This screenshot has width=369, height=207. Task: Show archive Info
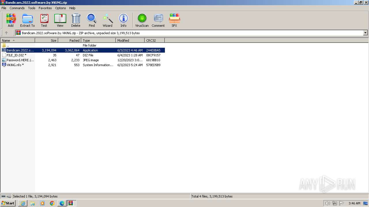pyautogui.click(x=123, y=20)
